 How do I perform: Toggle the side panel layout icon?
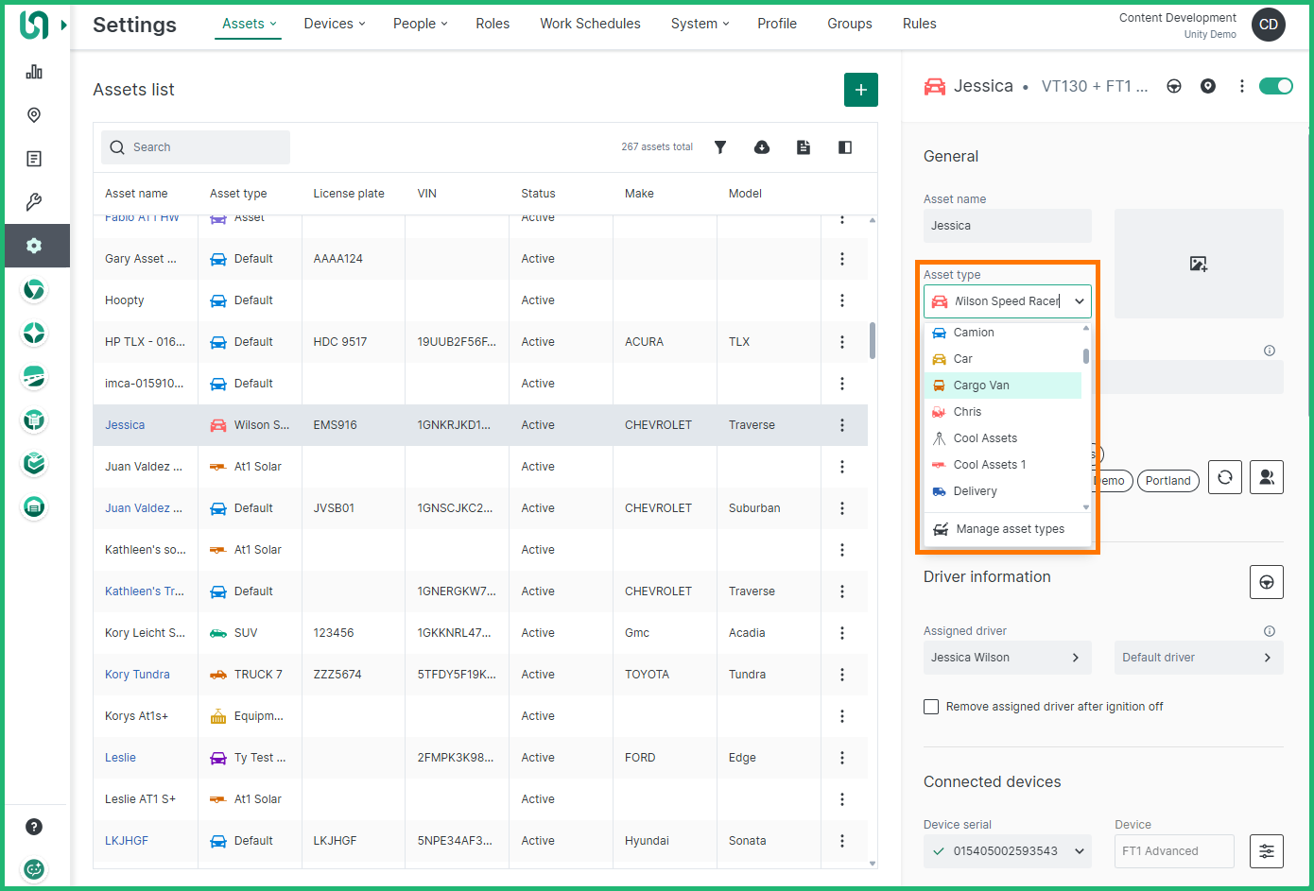pos(845,147)
